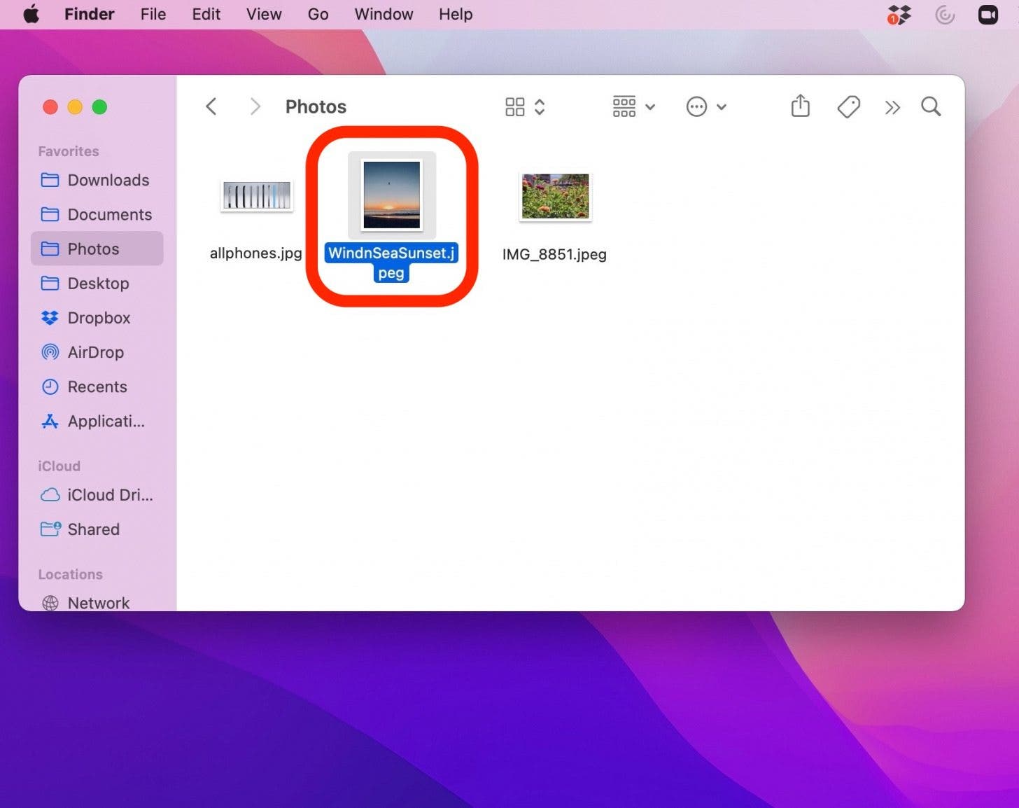
Task: Click the Search magnifier icon
Action: coord(930,106)
